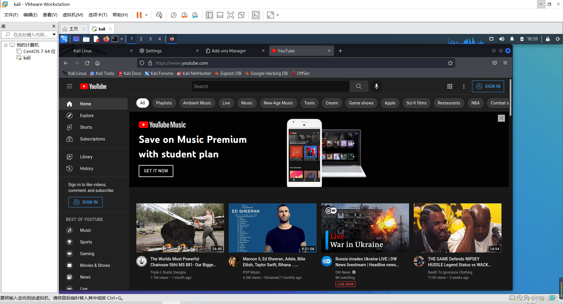The image size is (563, 304).
Task: Expand the VMware stretch guest dropdown arrow
Action: 278,15
